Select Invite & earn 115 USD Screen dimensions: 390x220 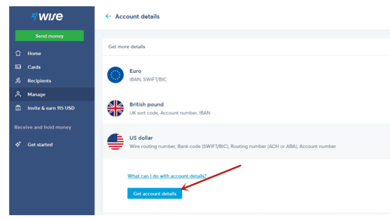point(51,108)
